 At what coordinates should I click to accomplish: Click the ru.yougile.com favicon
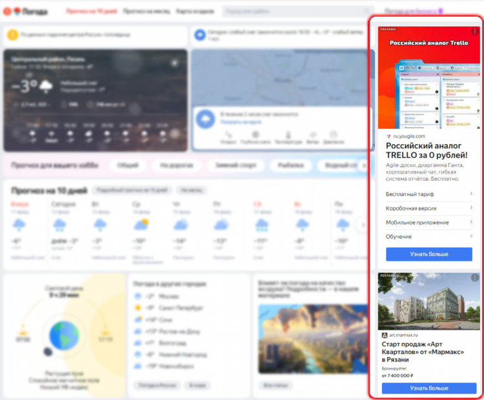tap(388, 136)
